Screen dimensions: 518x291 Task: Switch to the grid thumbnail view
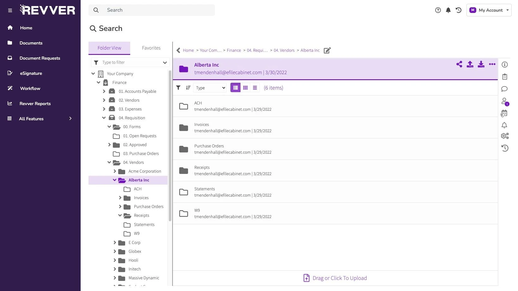(x=245, y=88)
